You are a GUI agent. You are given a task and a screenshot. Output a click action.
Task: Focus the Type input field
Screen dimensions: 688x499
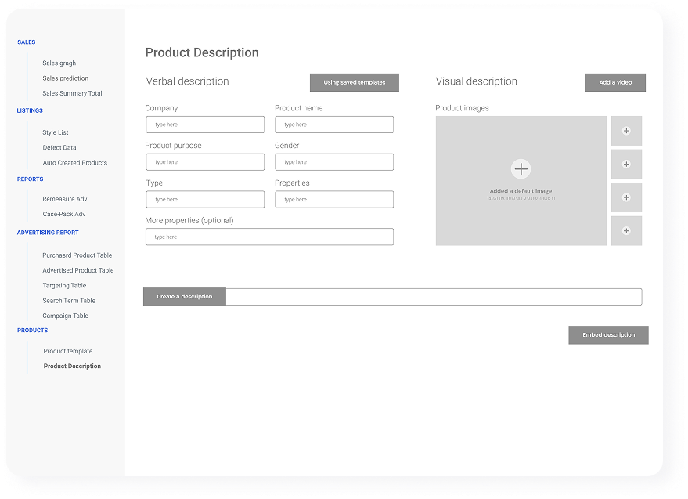coord(205,199)
